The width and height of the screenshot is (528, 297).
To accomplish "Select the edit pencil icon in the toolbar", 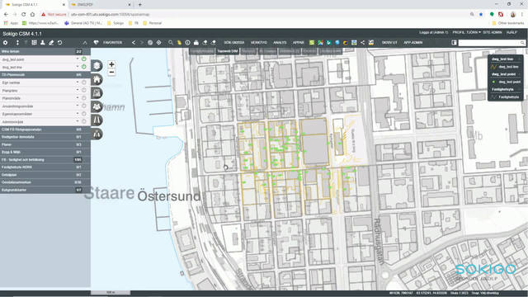I will pos(51,43).
